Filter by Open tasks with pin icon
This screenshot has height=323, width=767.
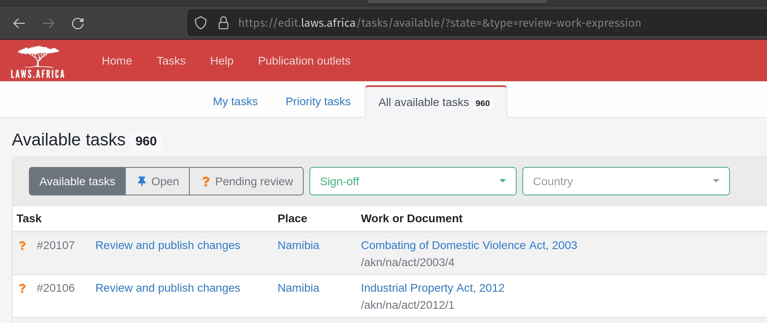pos(158,181)
